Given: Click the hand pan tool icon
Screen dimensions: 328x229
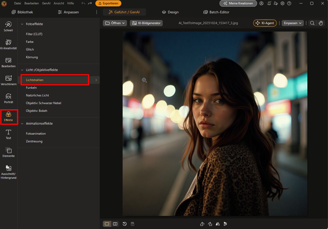Looking at the screenshot, I should pyautogui.click(x=321, y=23).
